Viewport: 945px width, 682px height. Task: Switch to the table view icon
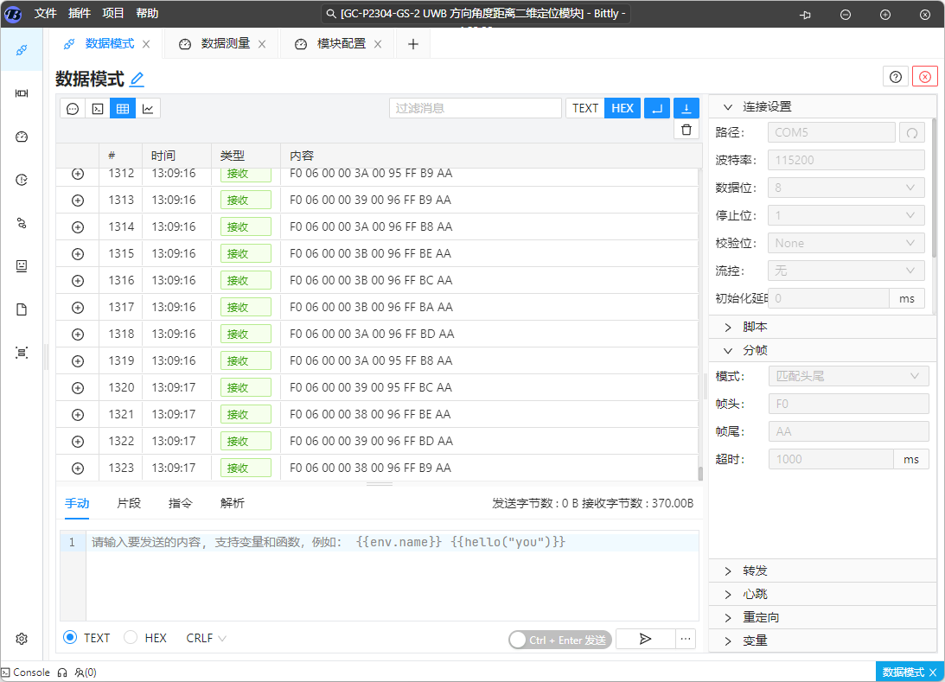(123, 108)
